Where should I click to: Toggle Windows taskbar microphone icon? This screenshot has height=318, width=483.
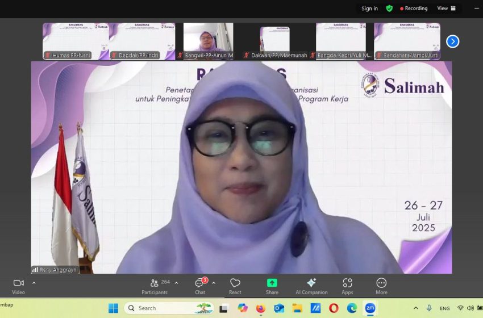[x=429, y=308]
